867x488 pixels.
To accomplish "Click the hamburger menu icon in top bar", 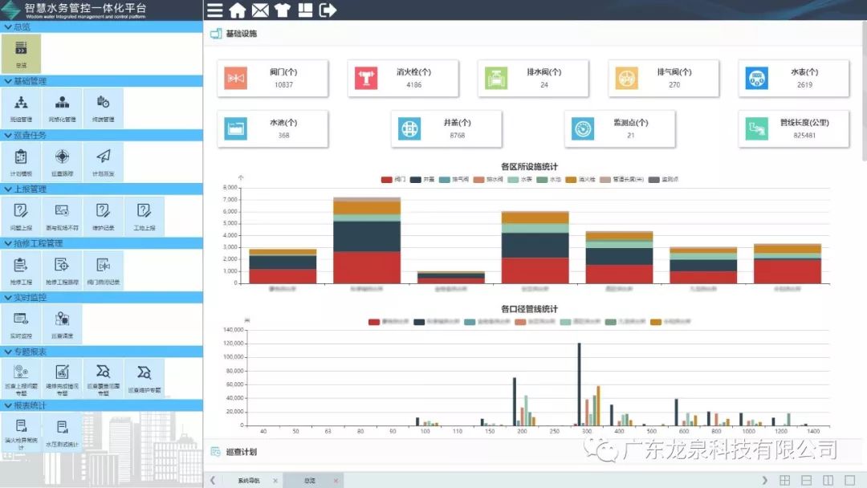I will pos(214,10).
